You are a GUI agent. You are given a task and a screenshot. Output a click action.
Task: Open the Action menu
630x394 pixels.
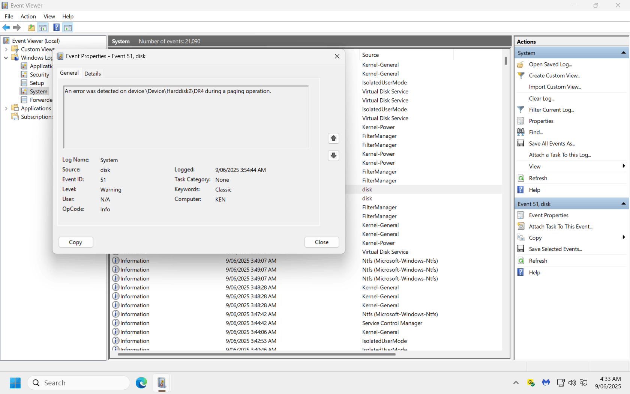28,16
